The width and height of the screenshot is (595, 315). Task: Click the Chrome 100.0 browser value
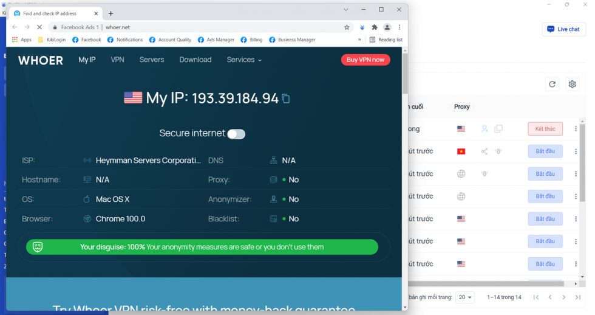pos(120,219)
